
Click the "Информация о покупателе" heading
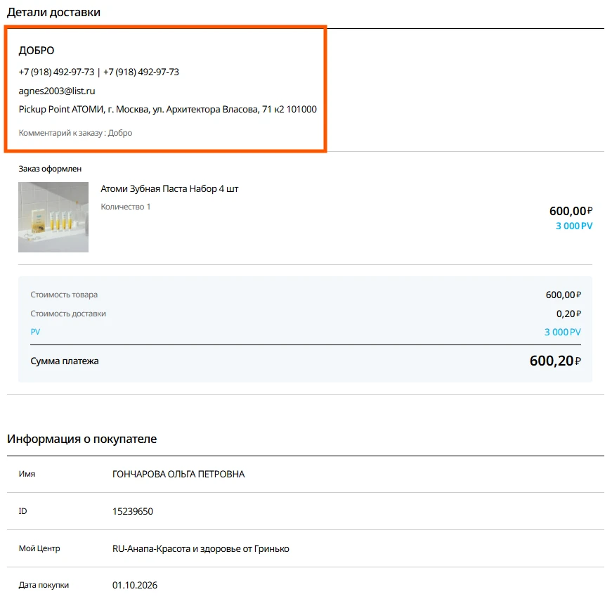82,439
